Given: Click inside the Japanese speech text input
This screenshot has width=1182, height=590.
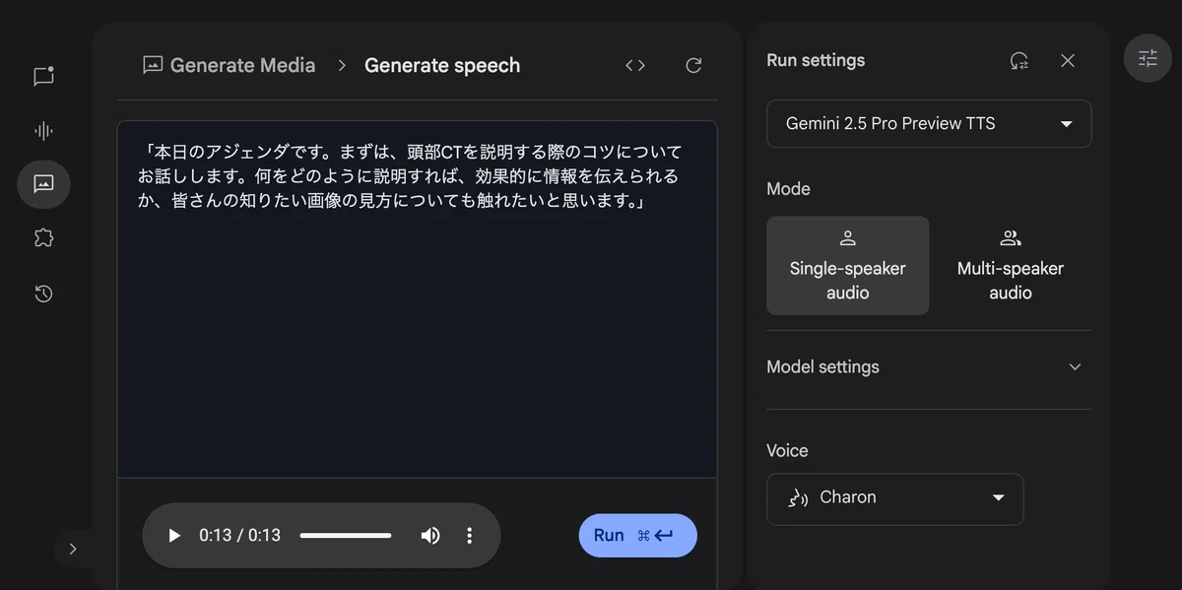Looking at the screenshot, I should pyautogui.click(x=418, y=299).
